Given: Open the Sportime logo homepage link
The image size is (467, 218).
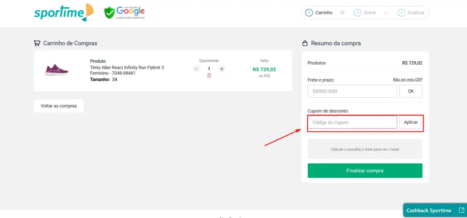Looking at the screenshot, I should pyautogui.click(x=64, y=13).
